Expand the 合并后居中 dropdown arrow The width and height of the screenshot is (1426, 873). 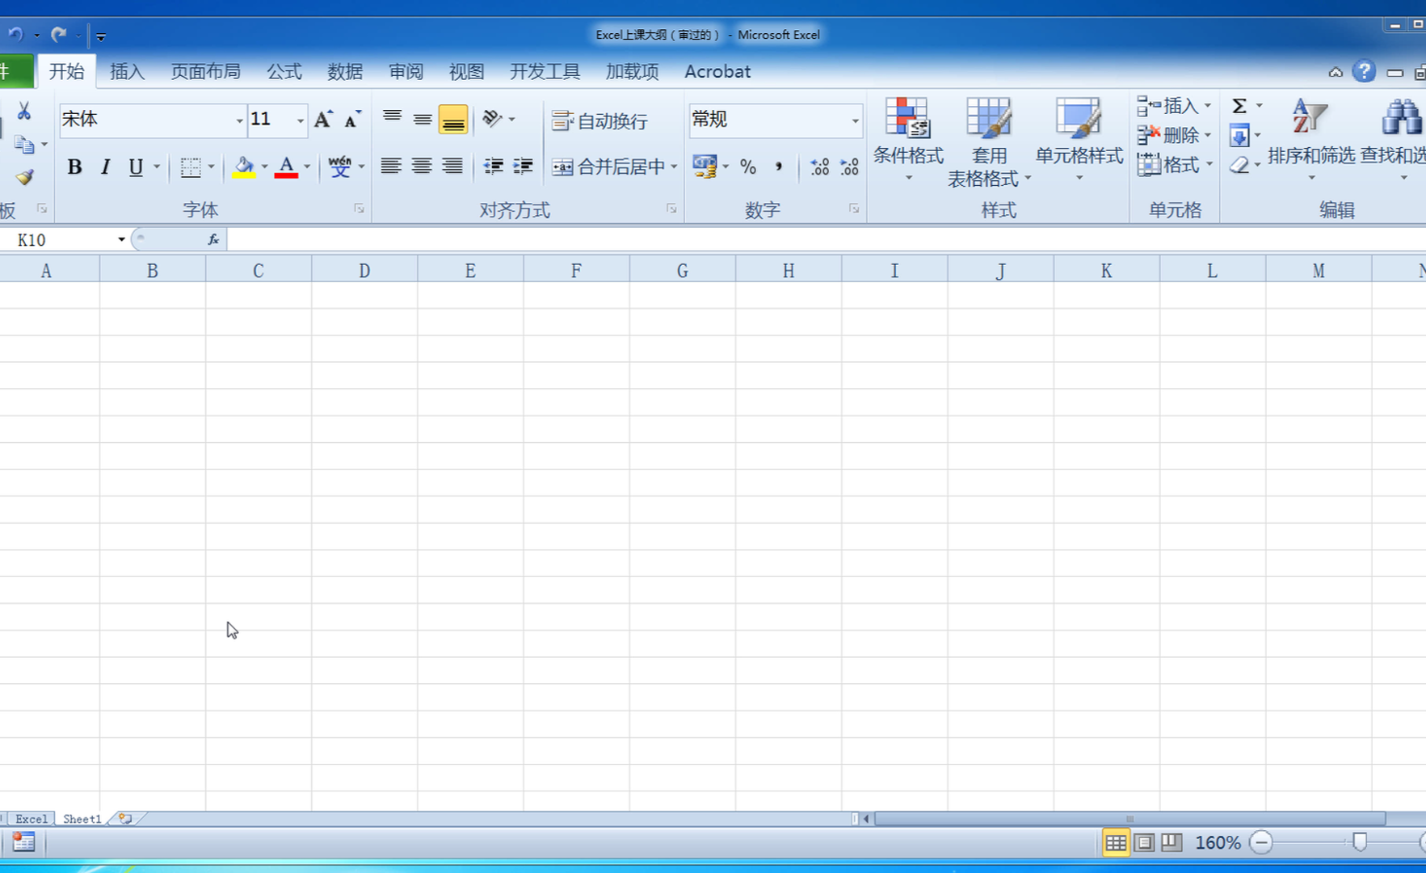tap(674, 167)
